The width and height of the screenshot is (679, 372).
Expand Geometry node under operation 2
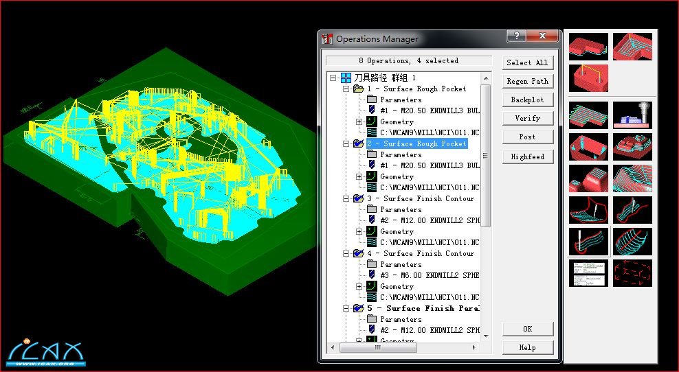click(359, 177)
